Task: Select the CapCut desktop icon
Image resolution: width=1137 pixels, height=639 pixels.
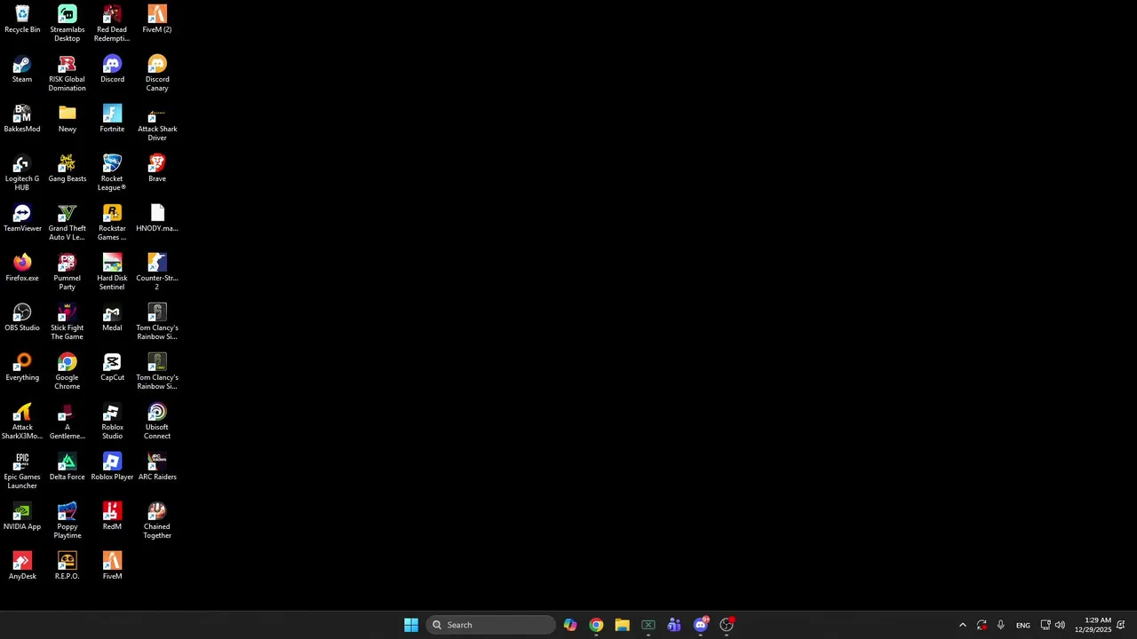Action: 112,367
